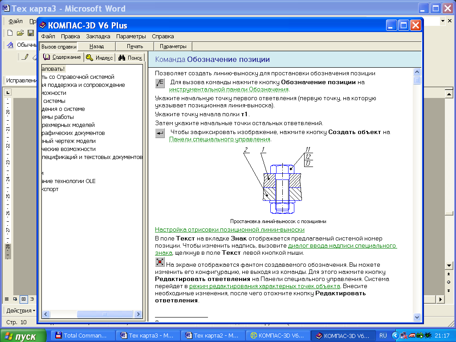
Task: Switch to Тех карта2 Word taskbar button
Action: 213,336
